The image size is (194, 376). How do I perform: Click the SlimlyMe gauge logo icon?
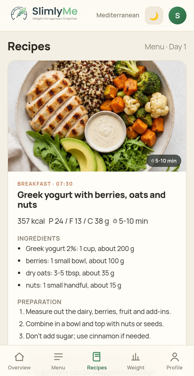(19, 13)
